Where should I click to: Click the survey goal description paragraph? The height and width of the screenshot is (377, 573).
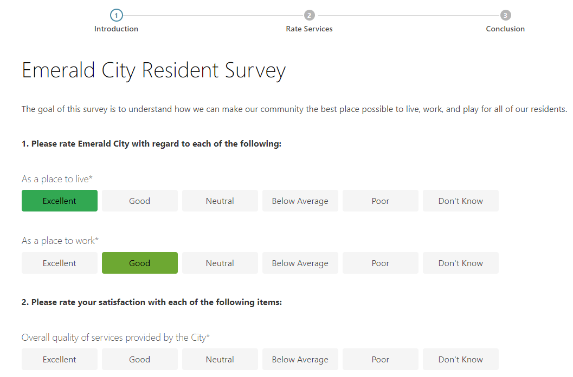click(294, 109)
